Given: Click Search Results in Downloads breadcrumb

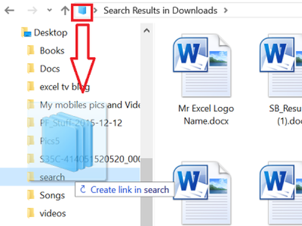Looking at the screenshot, I should pyautogui.click(x=160, y=10).
